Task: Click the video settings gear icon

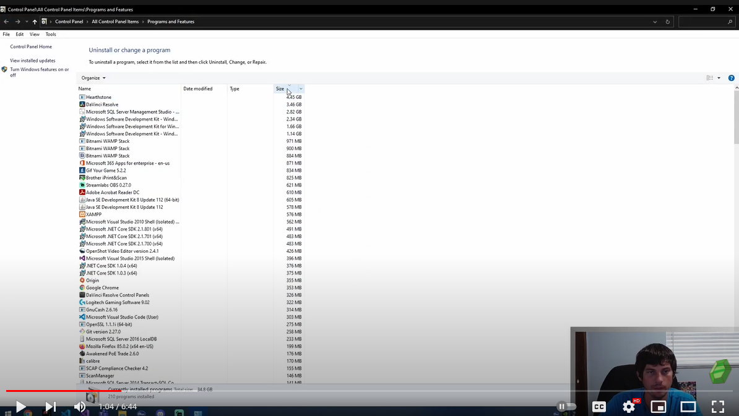Action: tap(629, 406)
